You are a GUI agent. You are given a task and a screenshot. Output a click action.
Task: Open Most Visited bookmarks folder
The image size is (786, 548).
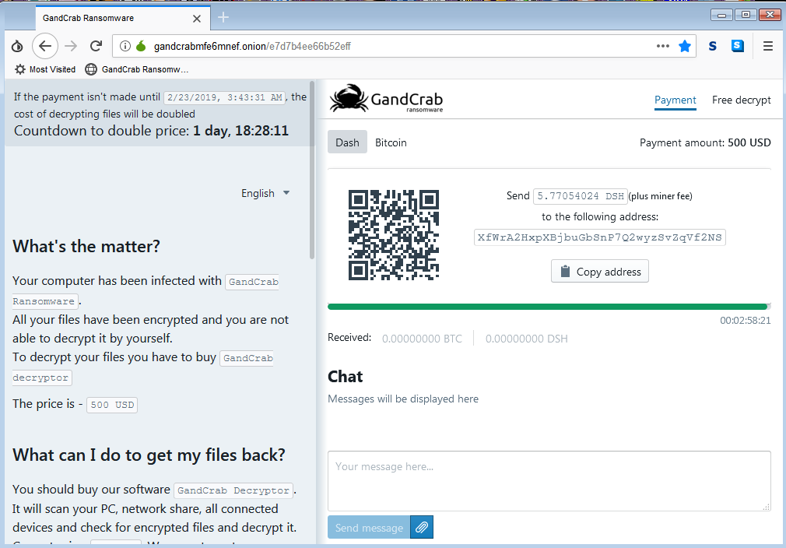pos(45,69)
